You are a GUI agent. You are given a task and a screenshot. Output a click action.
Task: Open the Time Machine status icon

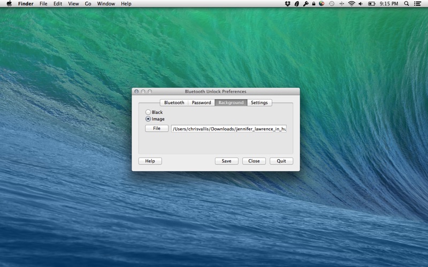click(x=332, y=4)
